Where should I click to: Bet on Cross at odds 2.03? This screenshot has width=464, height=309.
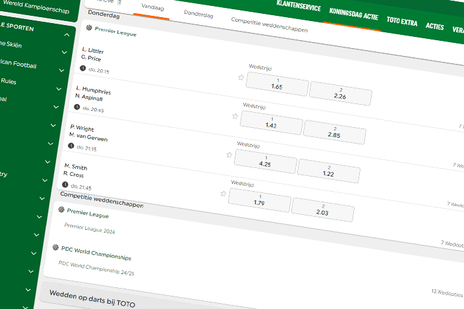323,210
